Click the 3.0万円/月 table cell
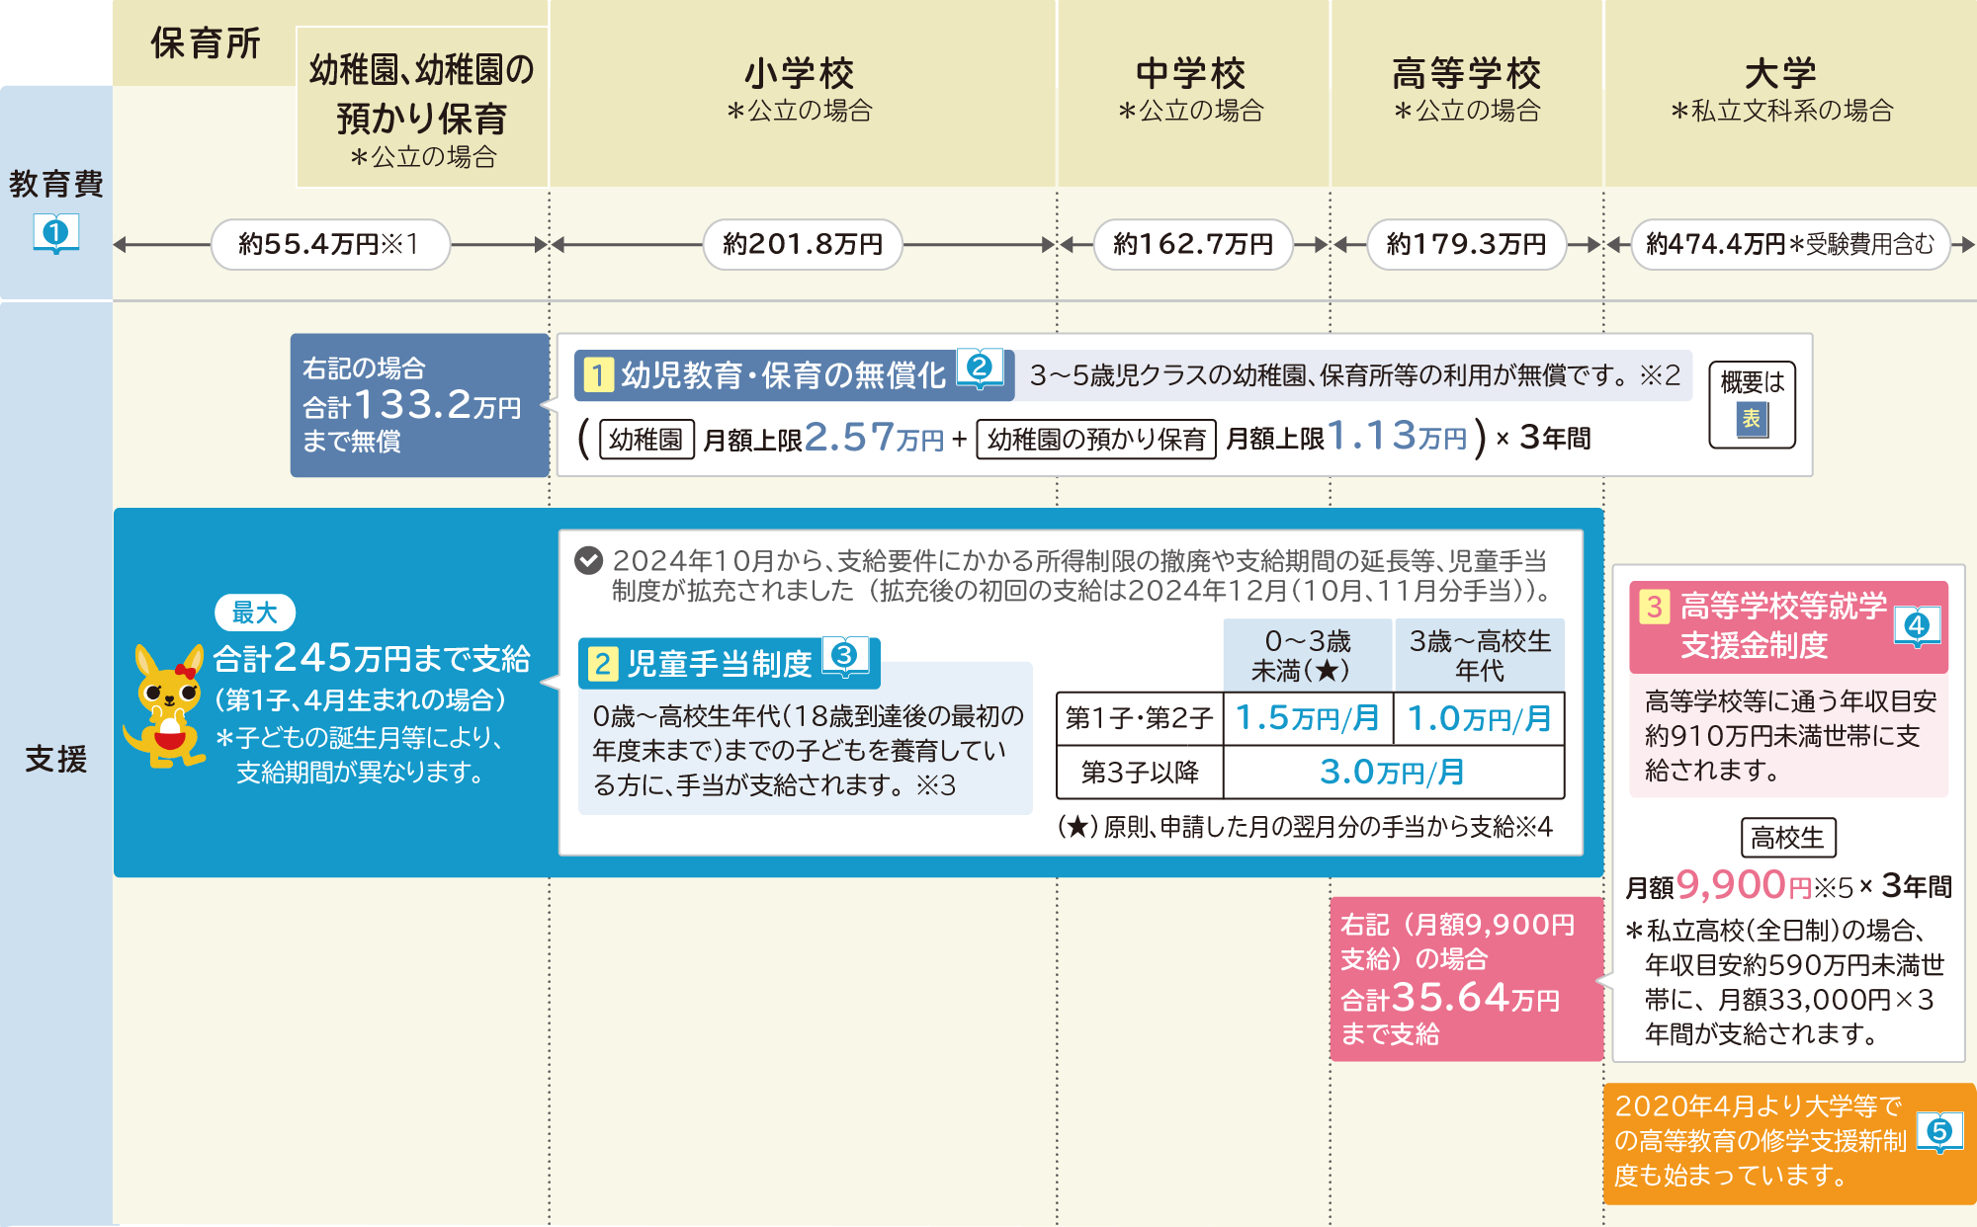This screenshot has height=1227, width=1977. [1393, 773]
